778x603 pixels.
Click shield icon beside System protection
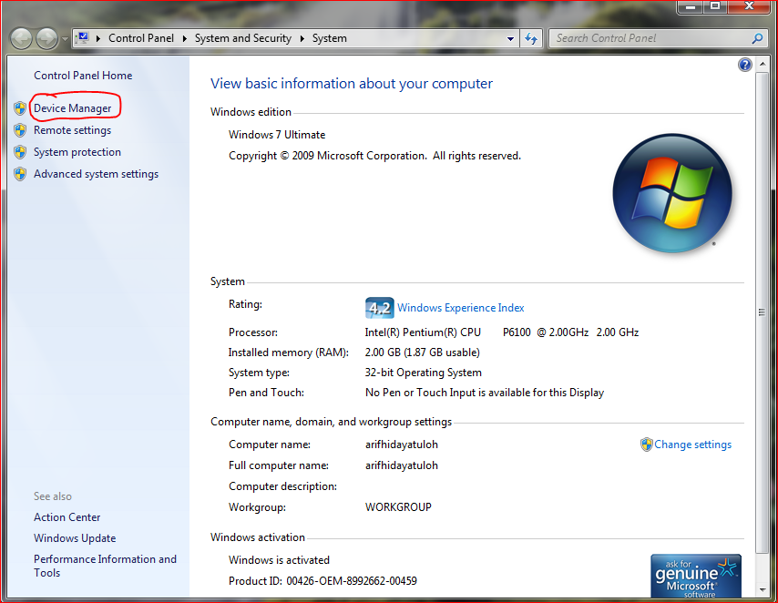(x=20, y=152)
